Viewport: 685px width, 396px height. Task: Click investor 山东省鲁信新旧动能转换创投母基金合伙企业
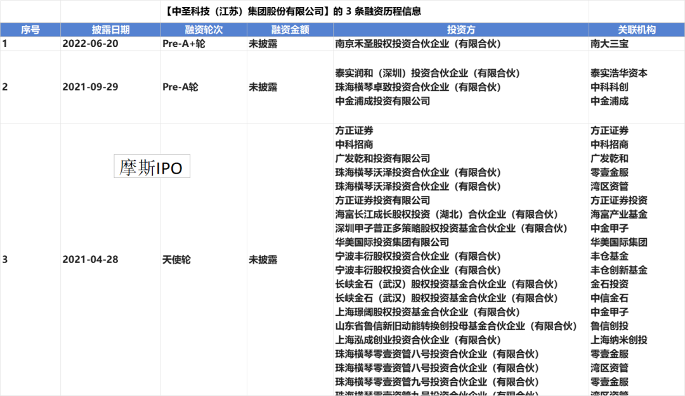coord(456,326)
